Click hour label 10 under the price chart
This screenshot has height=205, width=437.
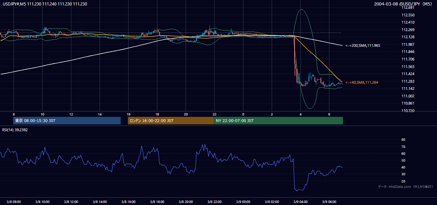coord(42,114)
